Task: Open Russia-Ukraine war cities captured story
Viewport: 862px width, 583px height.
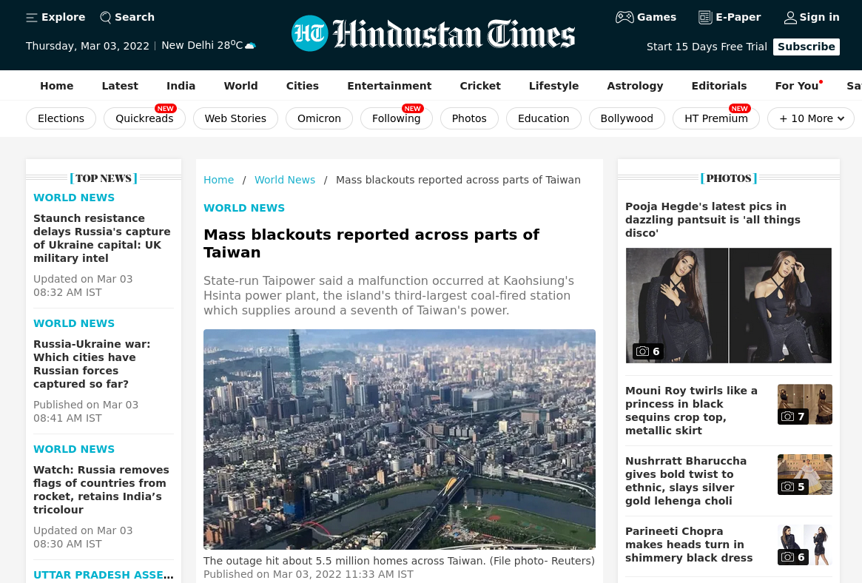Action: point(92,364)
